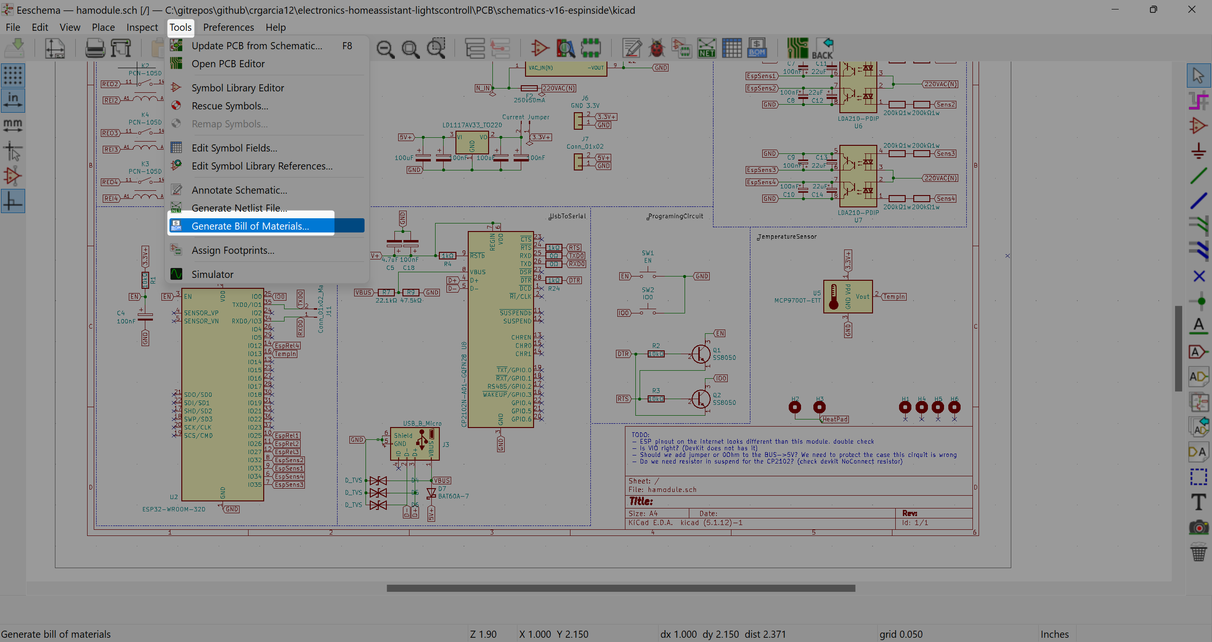The height and width of the screenshot is (642, 1212).
Task: Run the electrical rules check (ladybug icon)
Action: click(x=657, y=48)
